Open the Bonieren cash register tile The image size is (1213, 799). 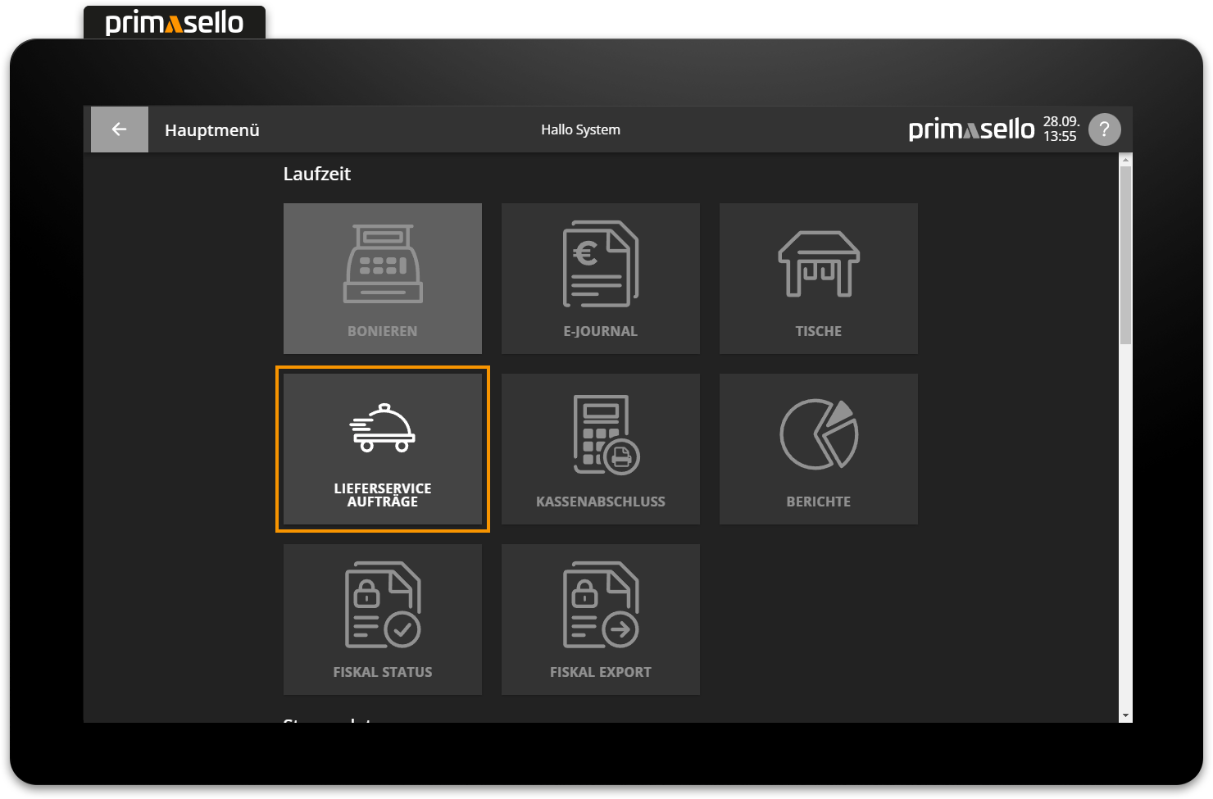coord(382,279)
